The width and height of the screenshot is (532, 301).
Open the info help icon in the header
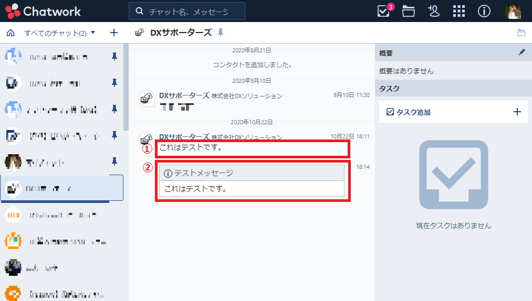click(x=484, y=11)
